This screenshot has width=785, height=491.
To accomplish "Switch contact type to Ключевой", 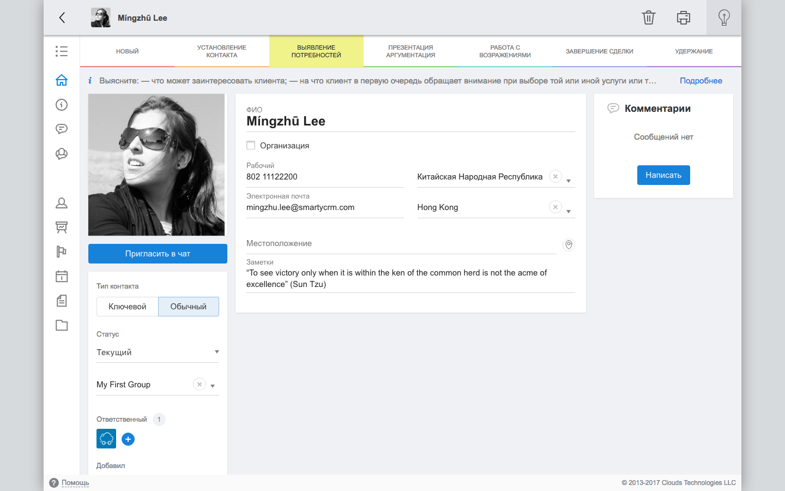I will (127, 307).
